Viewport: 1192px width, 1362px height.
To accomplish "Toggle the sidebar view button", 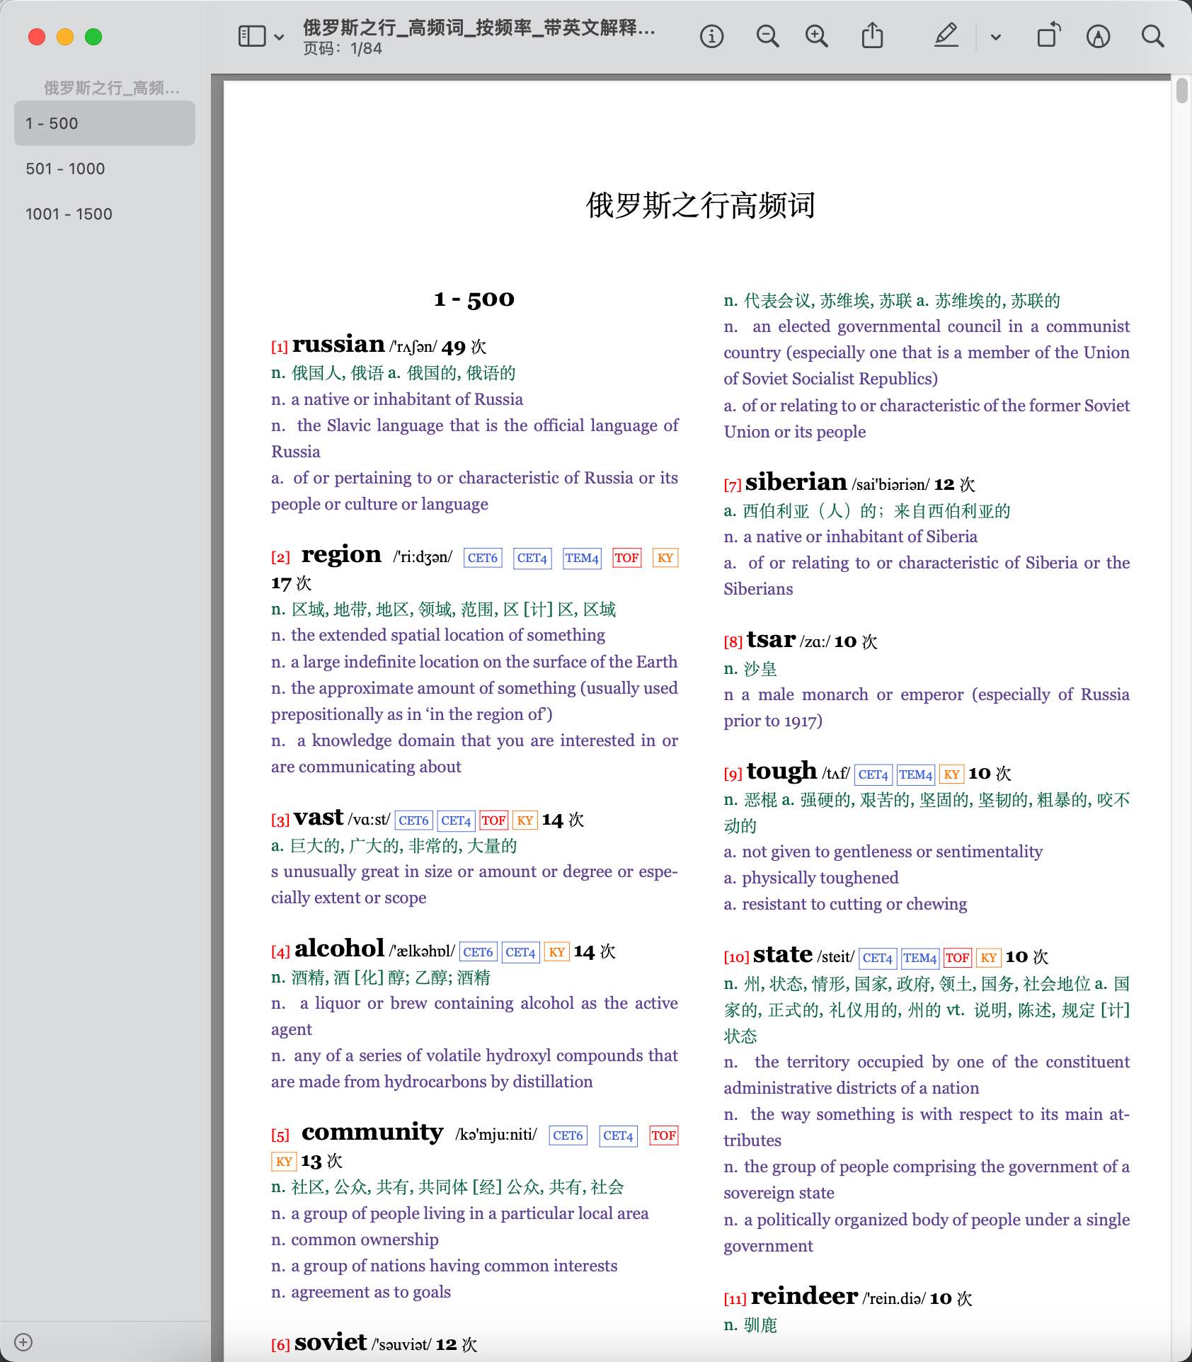I will pos(252,36).
